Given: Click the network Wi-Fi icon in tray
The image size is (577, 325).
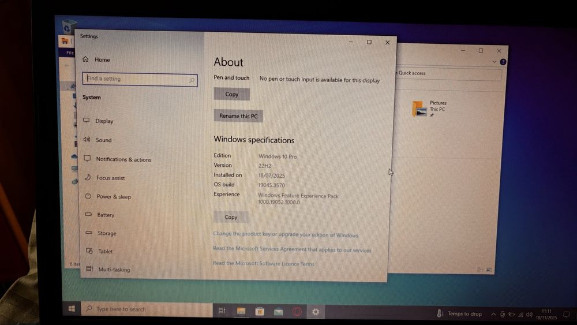Looking at the screenshot, I should (520, 315).
